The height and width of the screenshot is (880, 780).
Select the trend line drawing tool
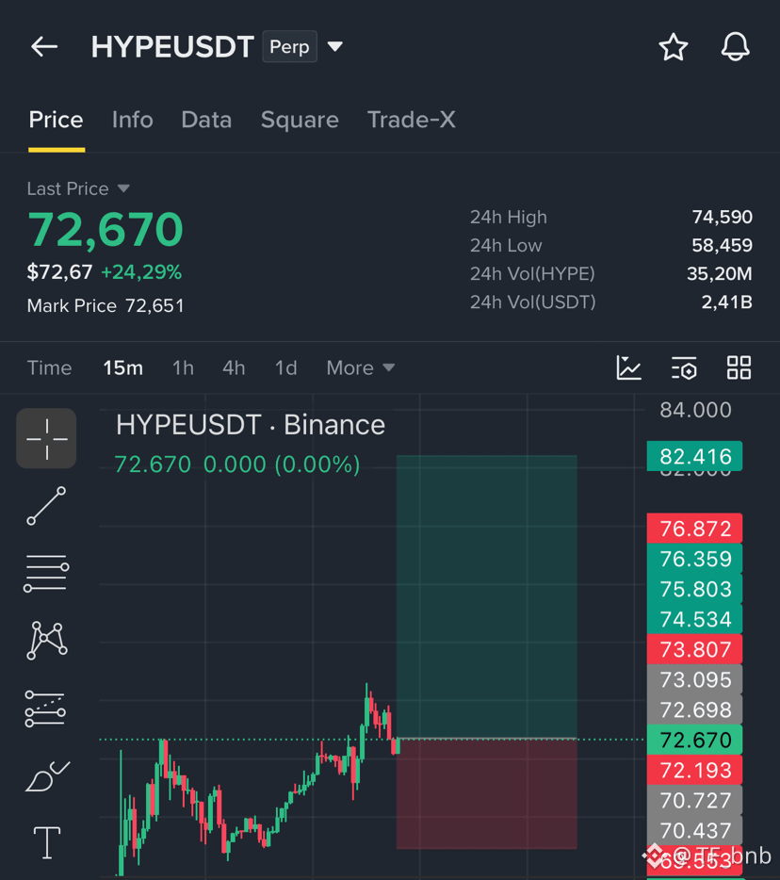pos(46,506)
